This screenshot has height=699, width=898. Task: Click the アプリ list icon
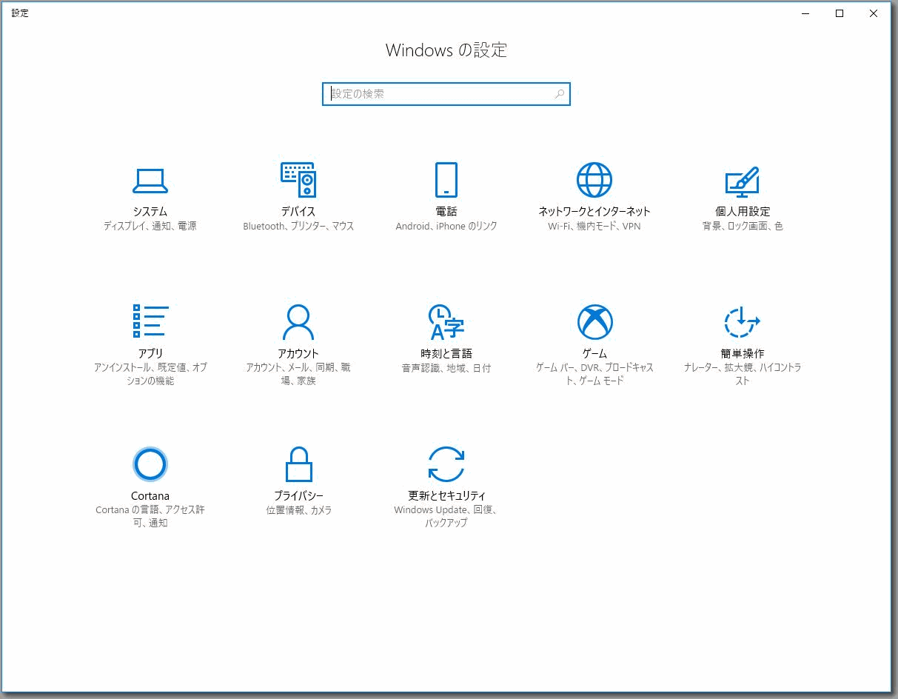coord(150,321)
